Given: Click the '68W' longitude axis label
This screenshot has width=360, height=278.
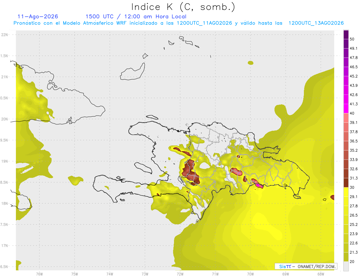Looking at the screenshot, I should (x=320, y=274).
